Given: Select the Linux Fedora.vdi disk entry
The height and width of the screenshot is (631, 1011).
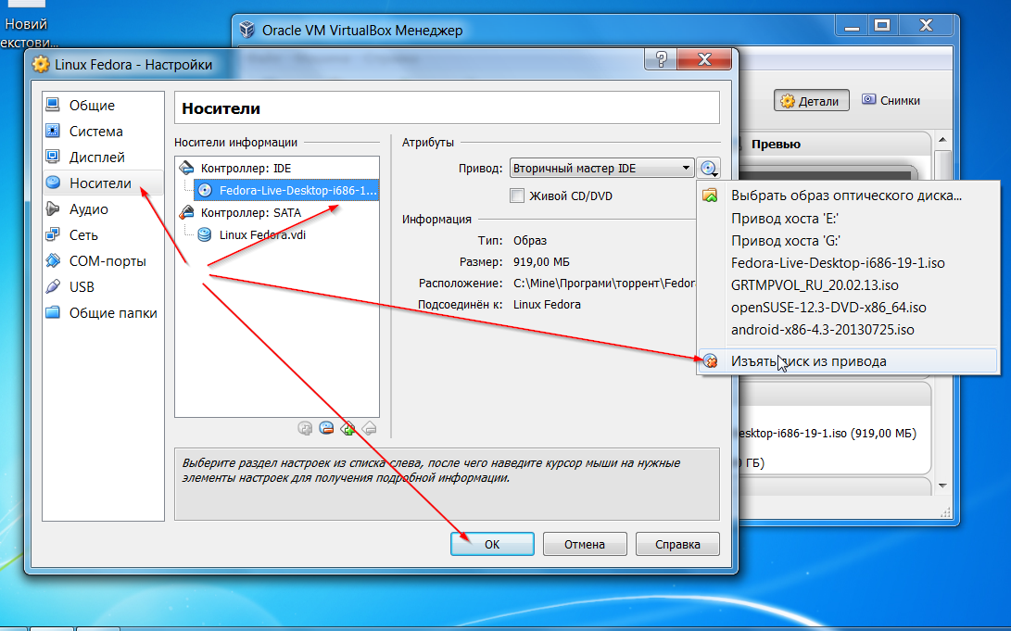Looking at the screenshot, I should (262, 234).
